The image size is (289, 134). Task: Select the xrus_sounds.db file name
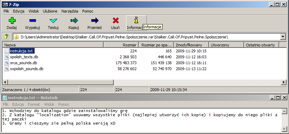pyautogui.click(x=24, y=63)
